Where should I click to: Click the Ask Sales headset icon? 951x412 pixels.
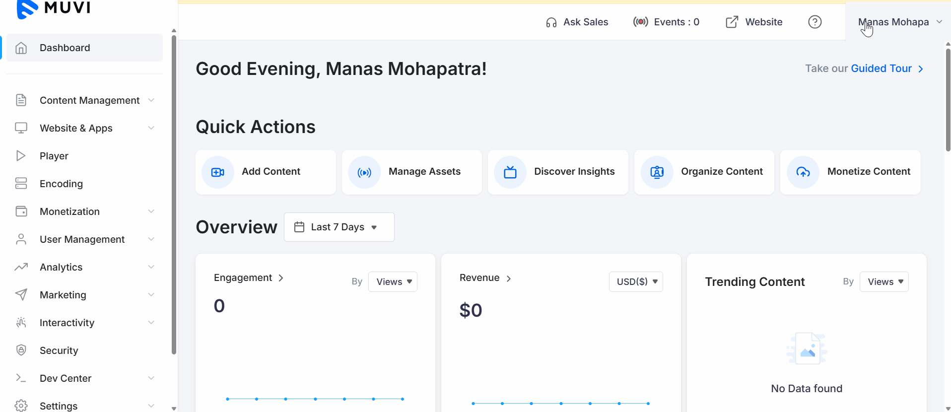pos(551,22)
